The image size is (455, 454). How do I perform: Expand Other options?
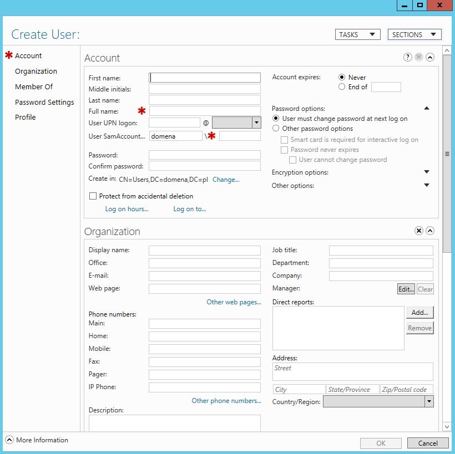pos(427,185)
